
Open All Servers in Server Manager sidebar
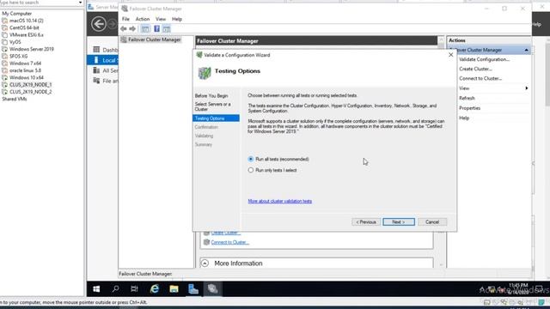coord(105,70)
